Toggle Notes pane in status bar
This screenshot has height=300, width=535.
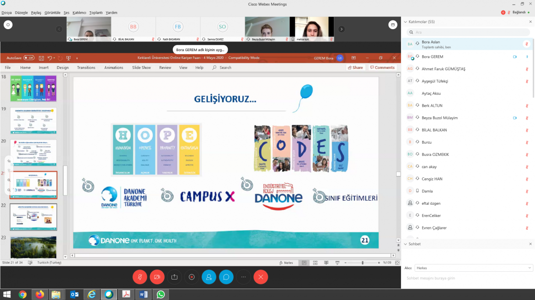tap(286, 263)
